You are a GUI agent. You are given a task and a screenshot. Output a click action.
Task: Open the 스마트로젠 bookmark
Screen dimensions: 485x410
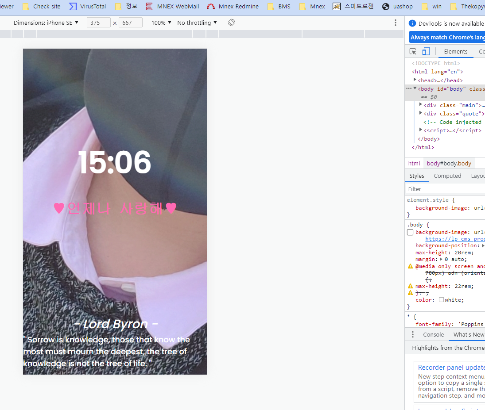(x=353, y=7)
